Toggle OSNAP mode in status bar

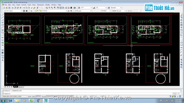click(x=49, y=96)
